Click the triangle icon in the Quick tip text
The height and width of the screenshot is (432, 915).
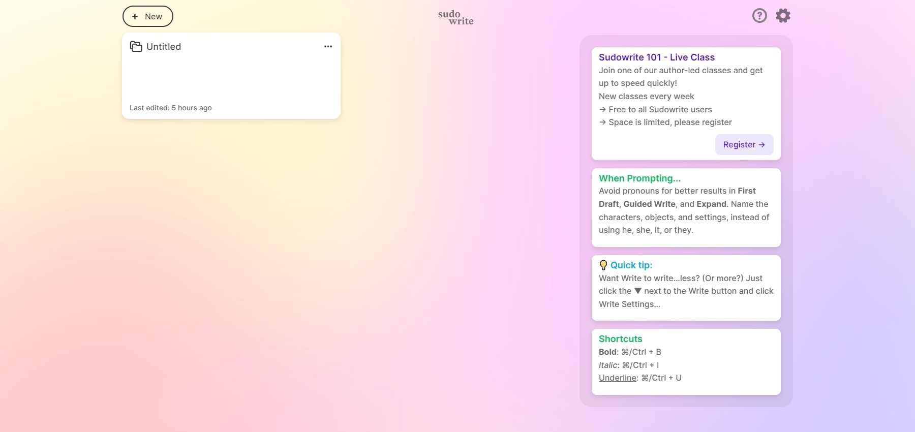(637, 291)
